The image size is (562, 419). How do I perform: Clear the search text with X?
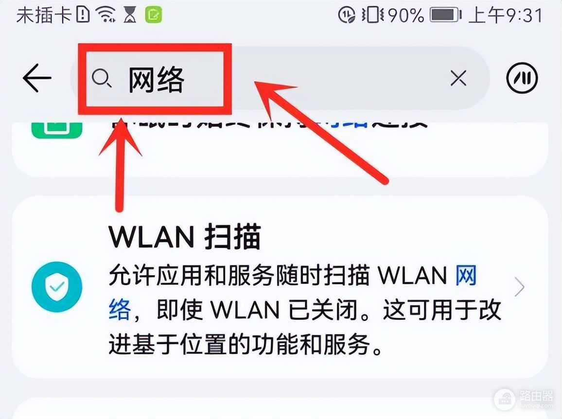click(458, 78)
